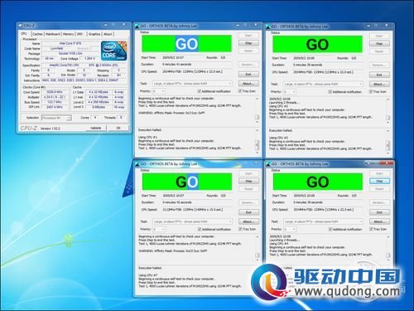The image size is (414, 311).
Task: Toggle Additional notification in bottom-left ORTHOS window
Action: (x=214, y=229)
